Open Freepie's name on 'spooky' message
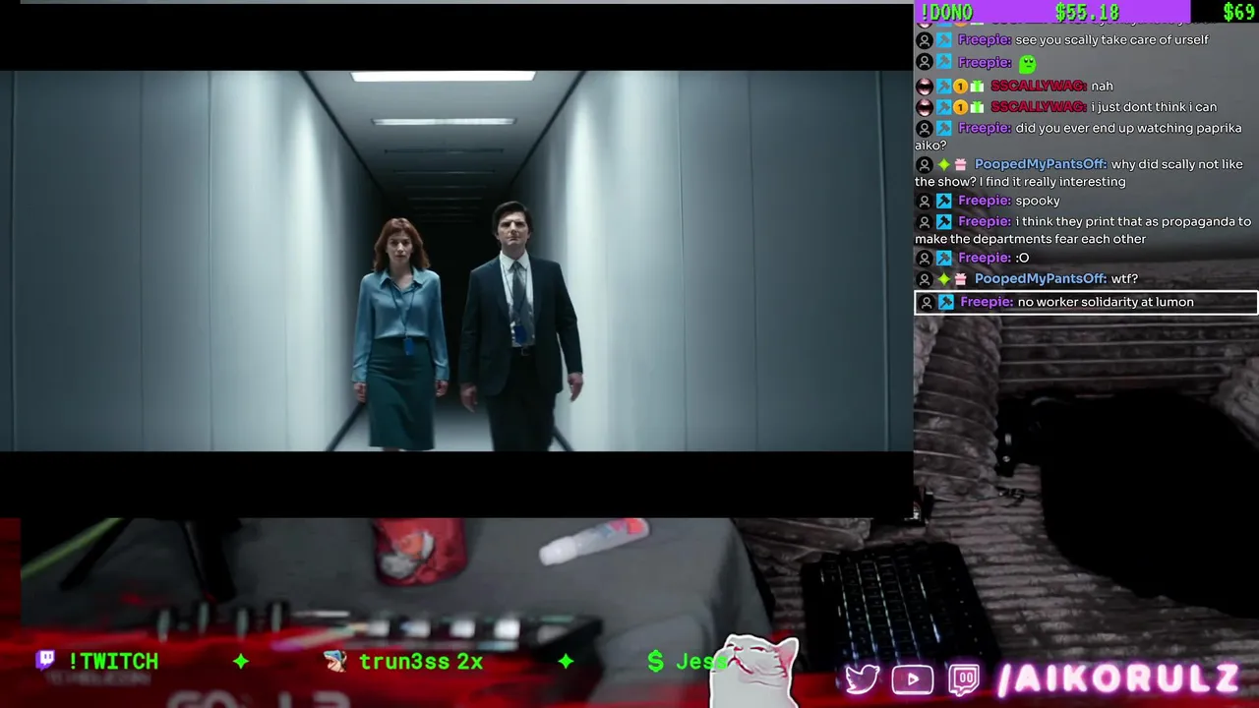 click(985, 201)
